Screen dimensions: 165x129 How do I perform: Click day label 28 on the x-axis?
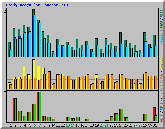coord(140,125)
